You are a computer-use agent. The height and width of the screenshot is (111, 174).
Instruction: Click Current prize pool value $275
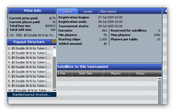click(x=52, y=18)
